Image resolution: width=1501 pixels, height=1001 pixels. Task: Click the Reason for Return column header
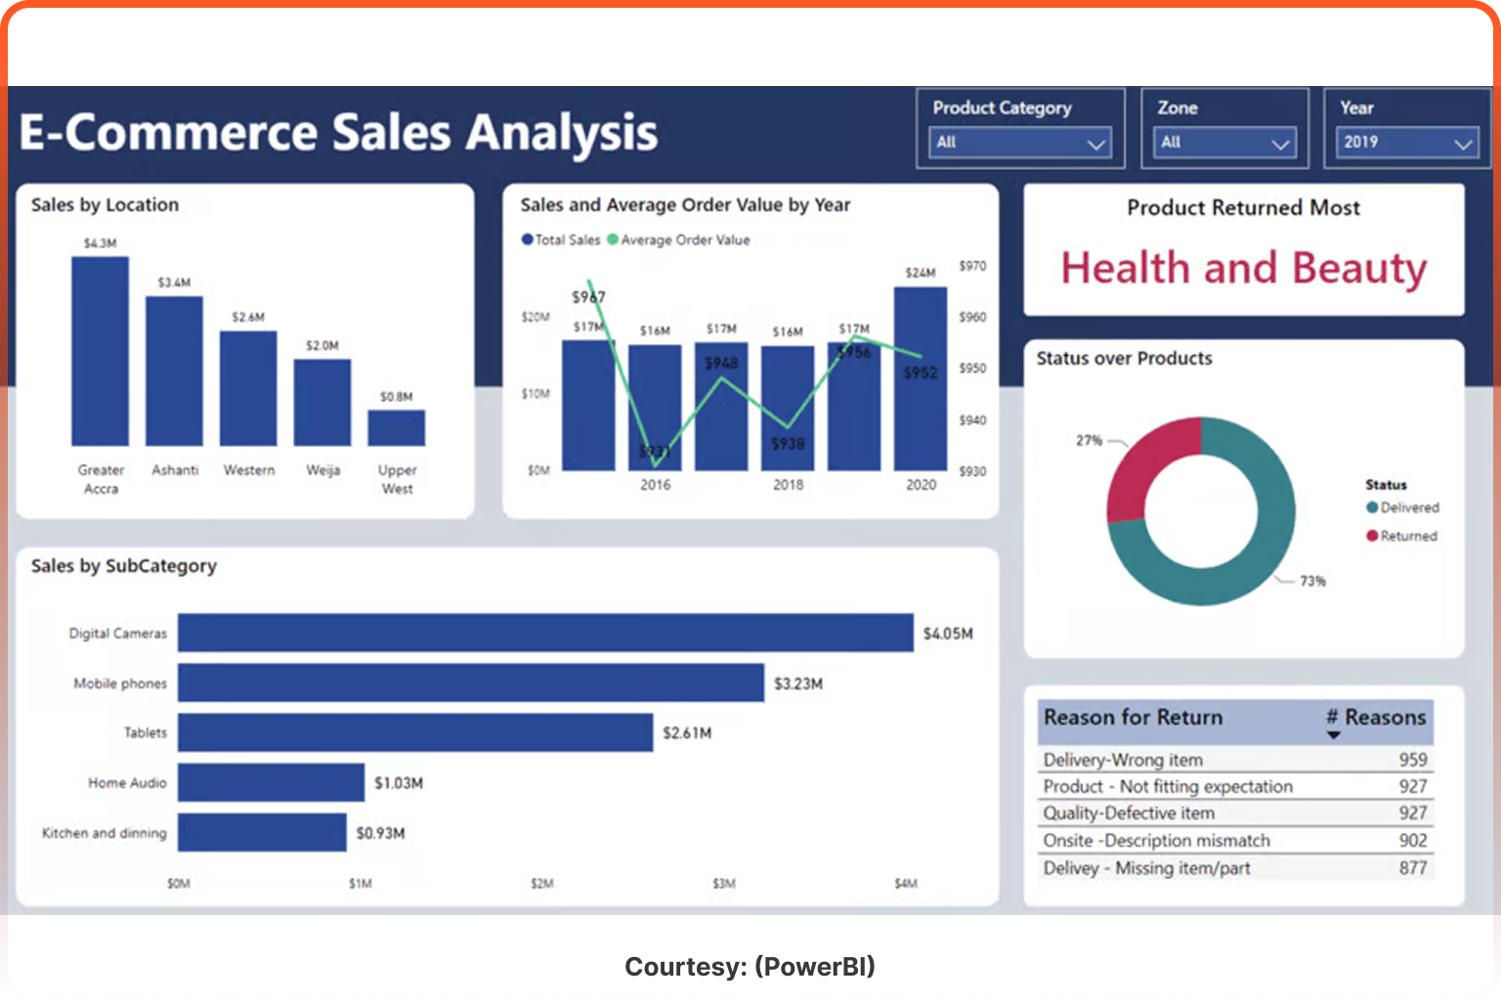click(1133, 718)
